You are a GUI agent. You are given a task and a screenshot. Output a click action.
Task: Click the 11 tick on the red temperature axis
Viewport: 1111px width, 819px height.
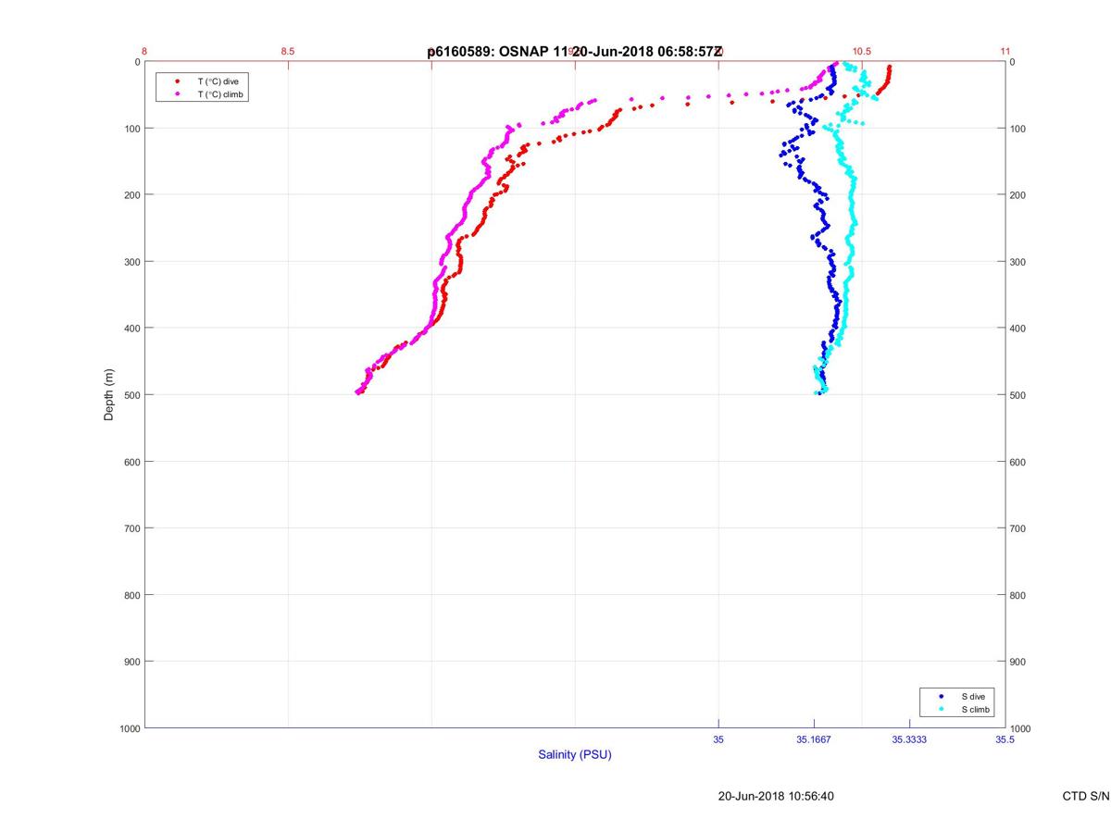pyautogui.click(x=1005, y=51)
